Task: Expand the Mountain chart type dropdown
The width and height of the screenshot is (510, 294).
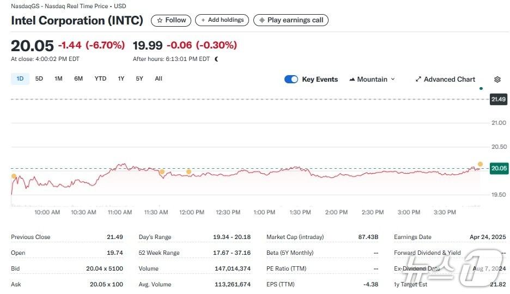Action: pos(393,79)
